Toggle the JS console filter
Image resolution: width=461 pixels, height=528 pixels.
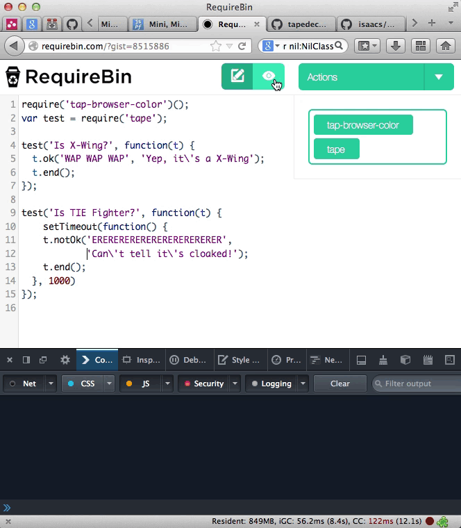141,383
